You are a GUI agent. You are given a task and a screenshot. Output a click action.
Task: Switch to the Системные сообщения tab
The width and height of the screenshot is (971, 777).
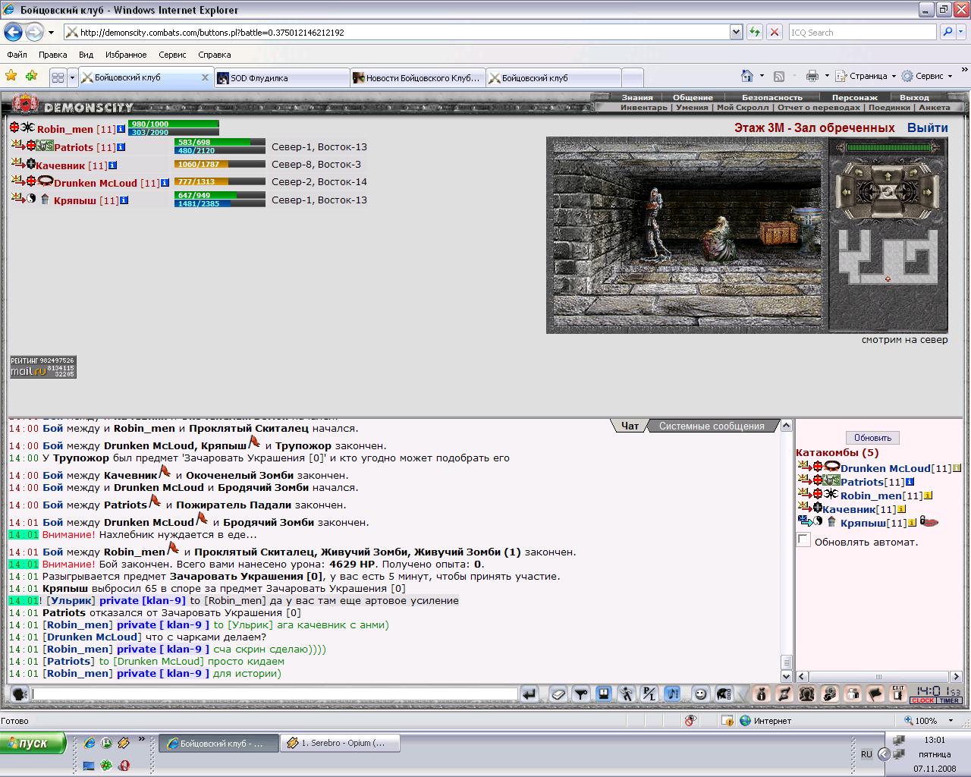pyautogui.click(x=712, y=426)
